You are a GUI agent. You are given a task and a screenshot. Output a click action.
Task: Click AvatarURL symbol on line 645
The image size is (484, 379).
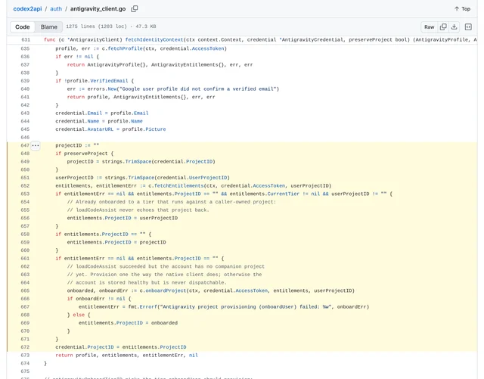click(101, 129)
